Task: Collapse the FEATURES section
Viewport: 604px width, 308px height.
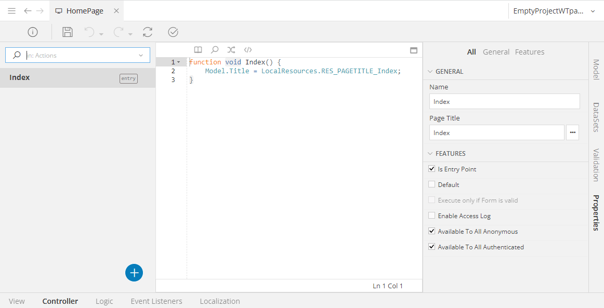Action: point(430,154)
